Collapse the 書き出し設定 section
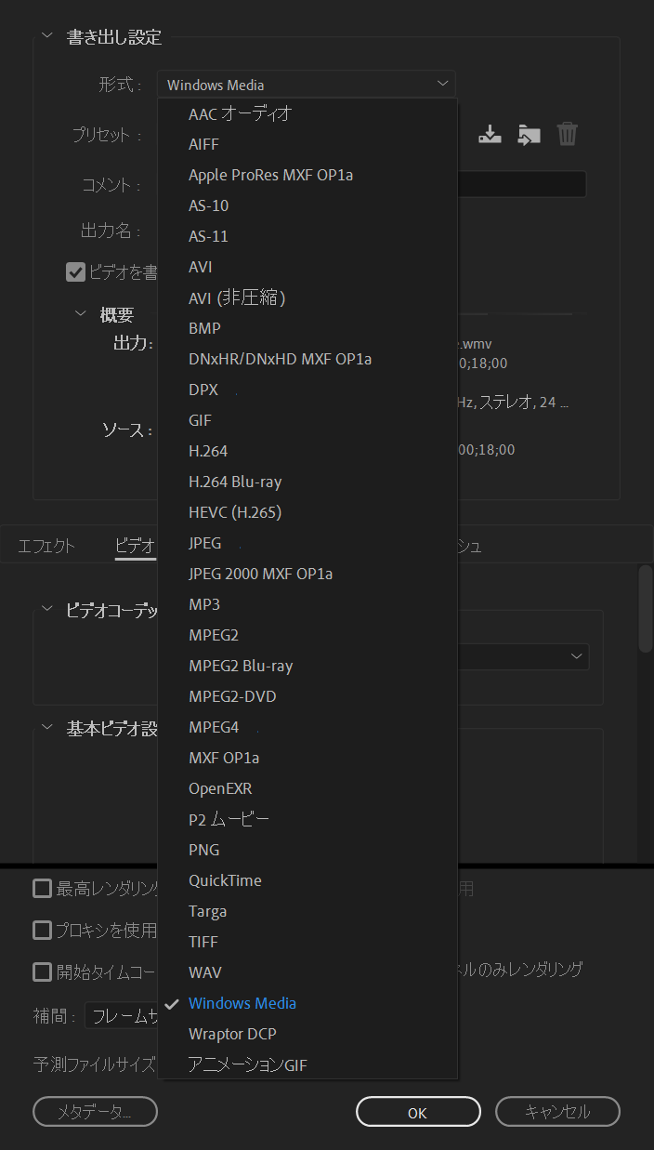654x1150 pixels. (47, 36)
